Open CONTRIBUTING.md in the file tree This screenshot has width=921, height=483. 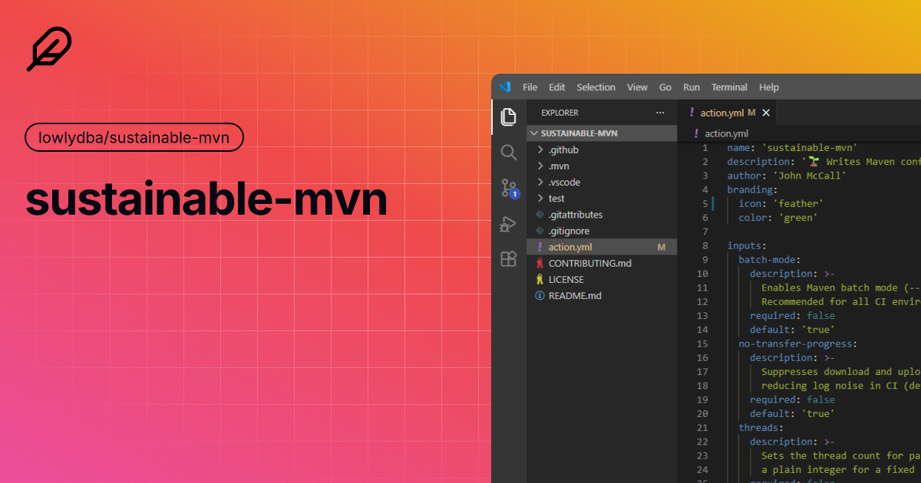pos(602,263)
